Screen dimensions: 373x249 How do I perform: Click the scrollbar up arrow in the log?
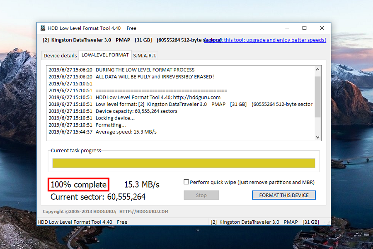pyautogui.click(x=317, y=69)
